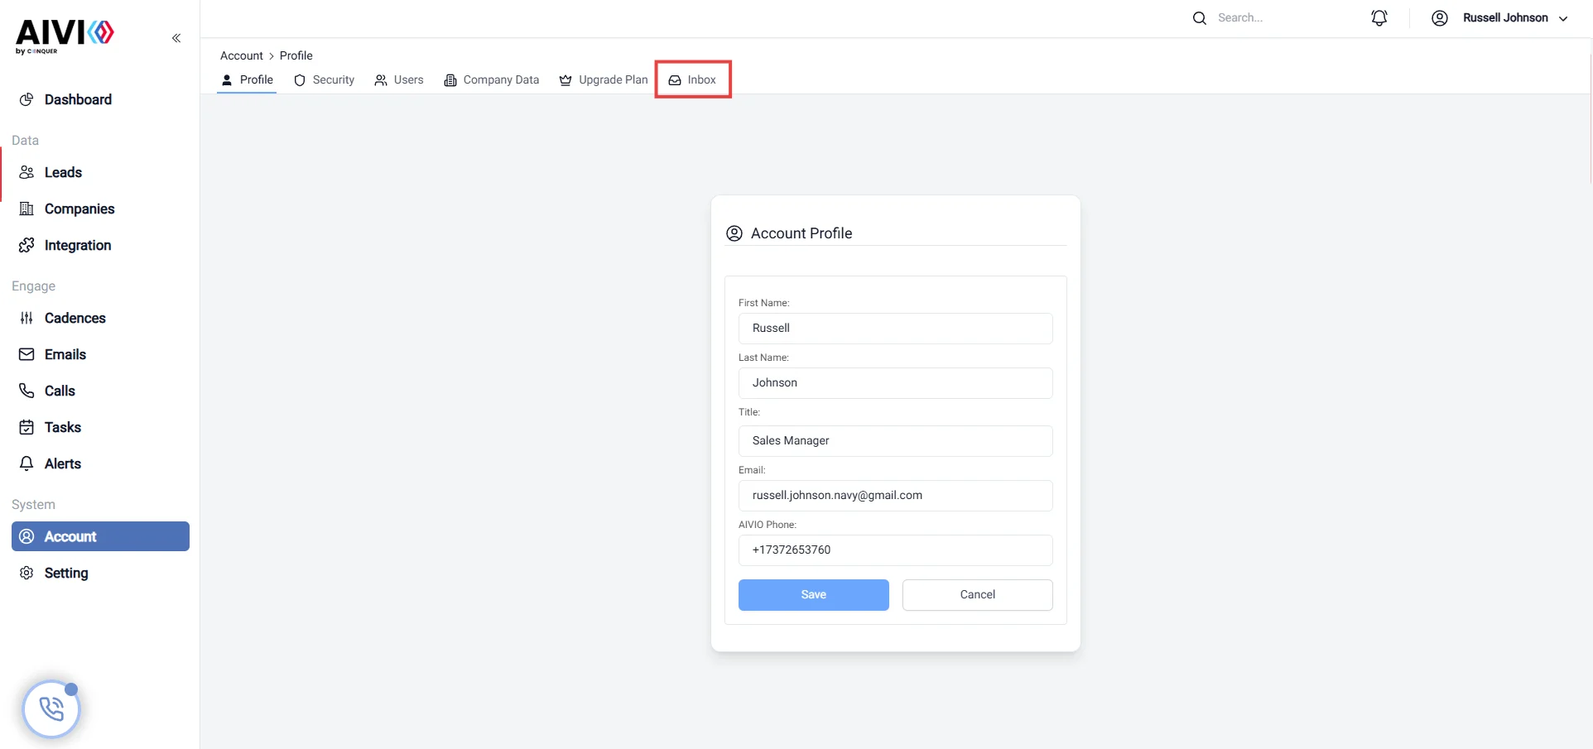Image resolution: width=1593 pixels, height=749 pixels.
Task: Save the account profile
Action: coord(813,595)
